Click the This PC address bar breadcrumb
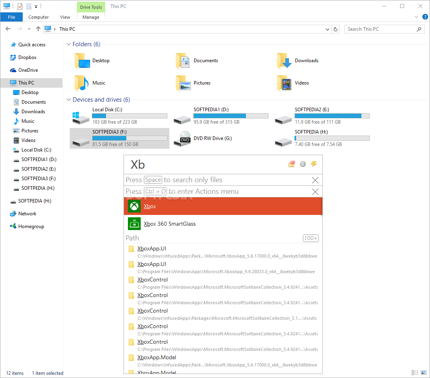Viewport: 430px width, 378px height. [x=67, y=29]
